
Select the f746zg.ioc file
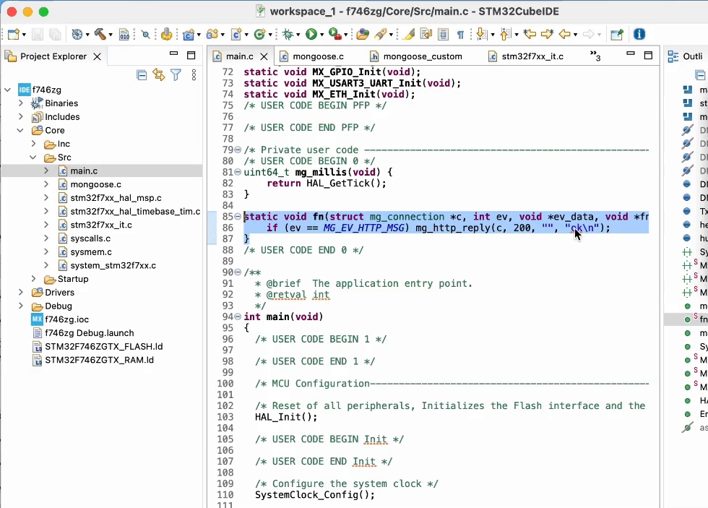tap(66, 319)
